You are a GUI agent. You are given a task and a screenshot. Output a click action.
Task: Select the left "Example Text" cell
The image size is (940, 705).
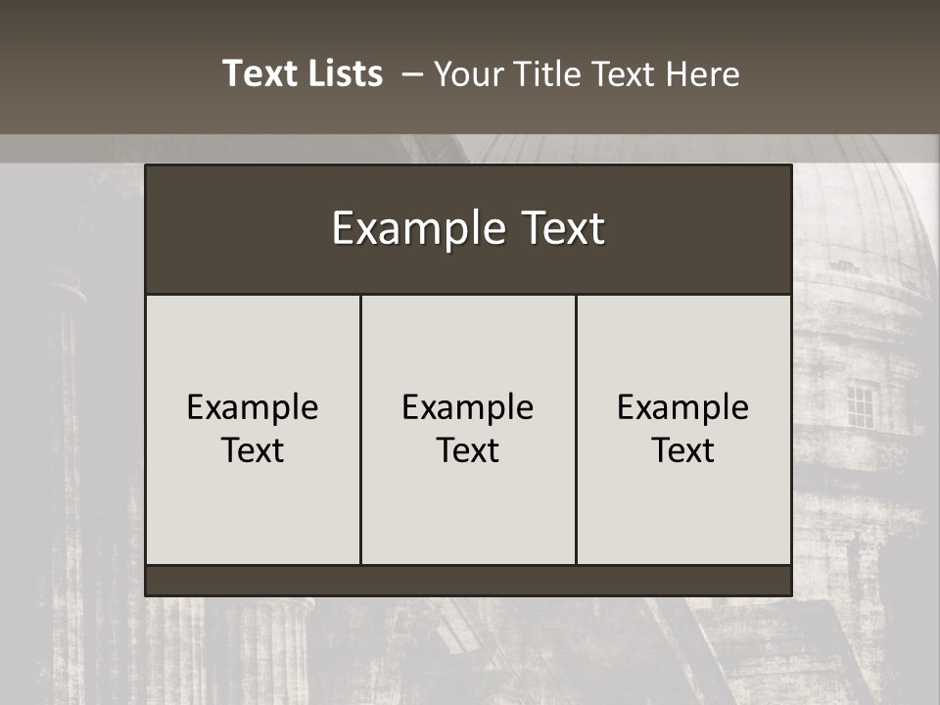click(x=253, y=429)
